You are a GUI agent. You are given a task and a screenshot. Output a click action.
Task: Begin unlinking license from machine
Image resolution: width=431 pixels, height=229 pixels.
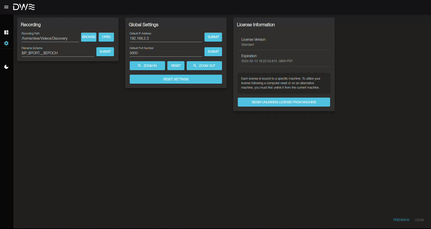[x=284, y=102]
